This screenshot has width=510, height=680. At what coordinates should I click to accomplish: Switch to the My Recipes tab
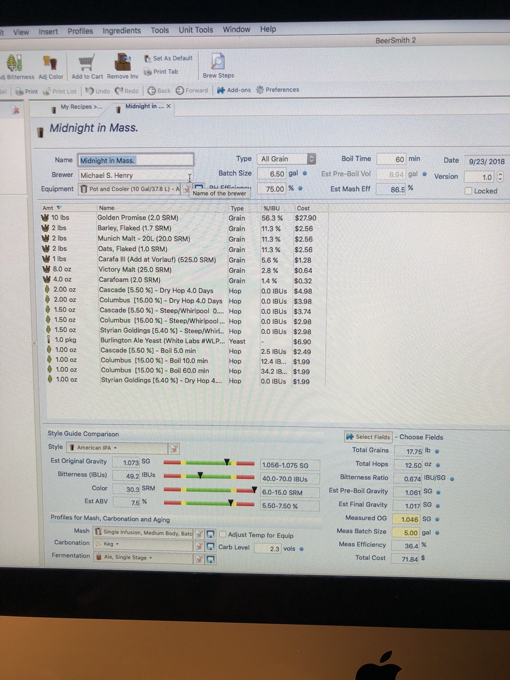[x=77, y=108]
